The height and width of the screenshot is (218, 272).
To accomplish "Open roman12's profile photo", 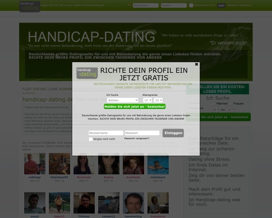I will tap(109, 203).
